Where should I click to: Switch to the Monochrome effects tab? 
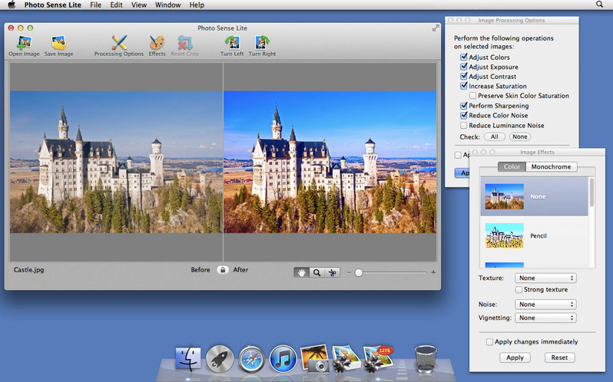click(552, 166)
